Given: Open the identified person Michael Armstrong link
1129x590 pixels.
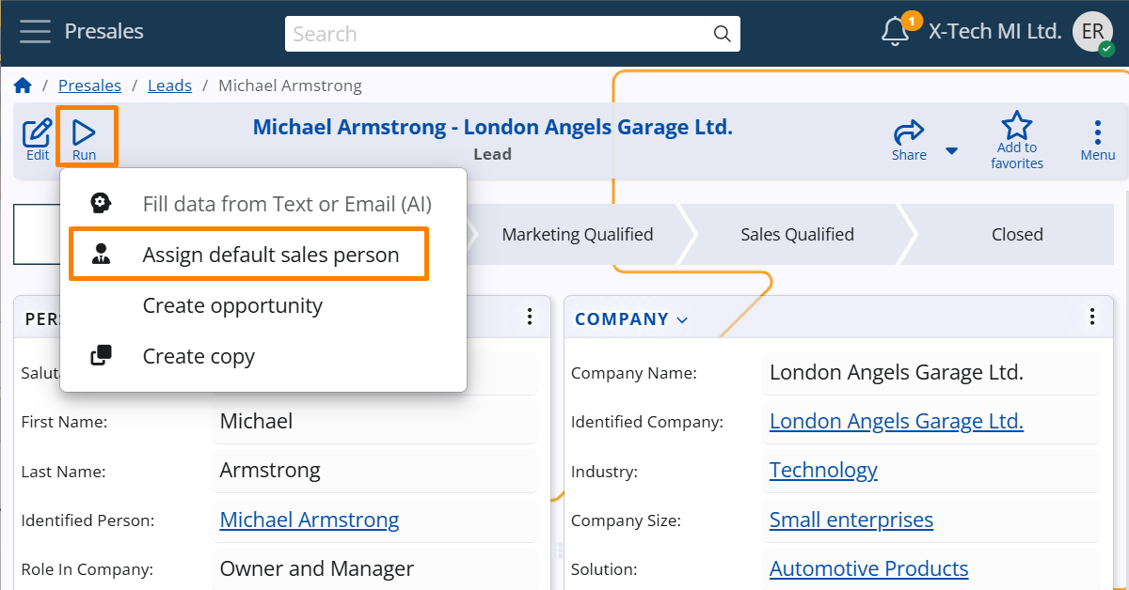Looking at the screenshot, I should click(309, 520).
